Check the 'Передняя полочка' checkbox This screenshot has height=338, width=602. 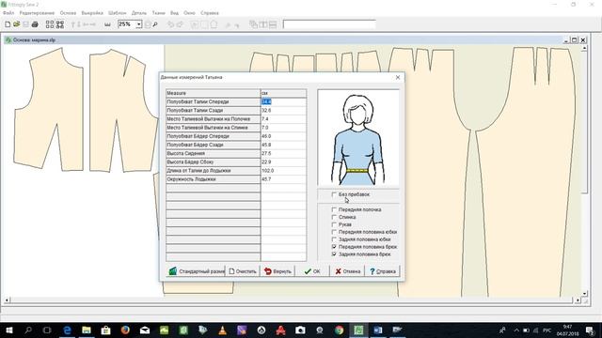point(334,209)
